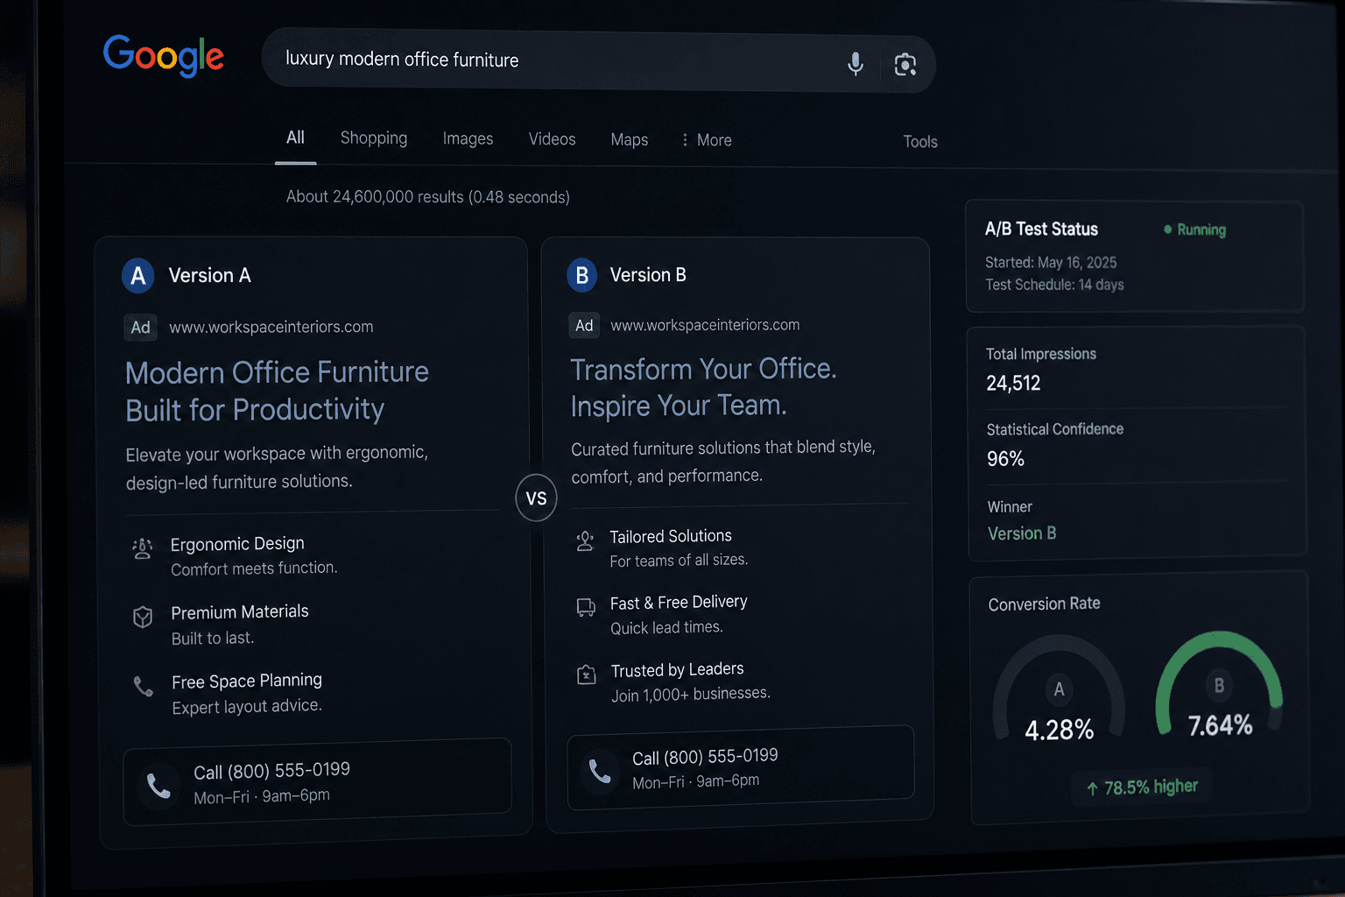This screenshot has height=897, width=1345.
Task: Open search by image camera icon
Action: pos(905,64)
